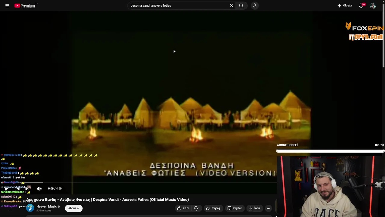Skip to the next video

coord(27,189)
